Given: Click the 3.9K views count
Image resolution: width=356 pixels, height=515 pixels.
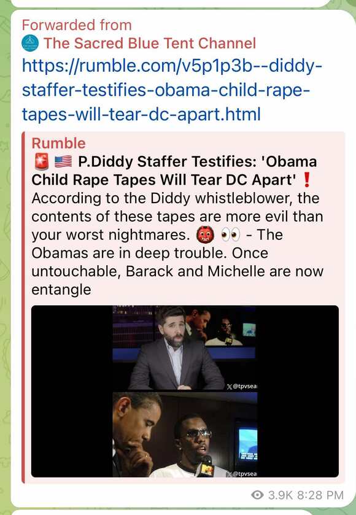Looking at the screenshot, I should click(x=280, y=495).
